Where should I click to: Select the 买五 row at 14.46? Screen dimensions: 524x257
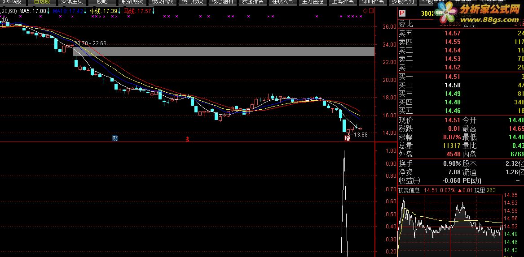pos(461,111)
